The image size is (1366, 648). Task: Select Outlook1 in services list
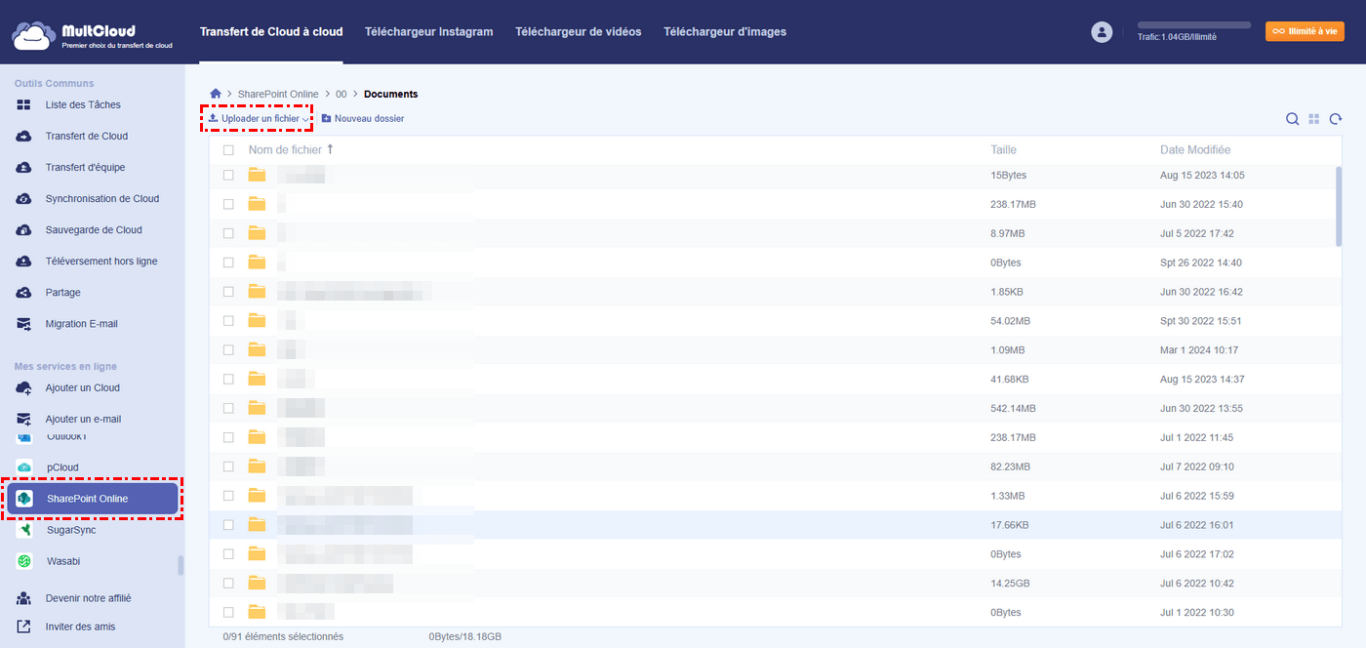66,436
